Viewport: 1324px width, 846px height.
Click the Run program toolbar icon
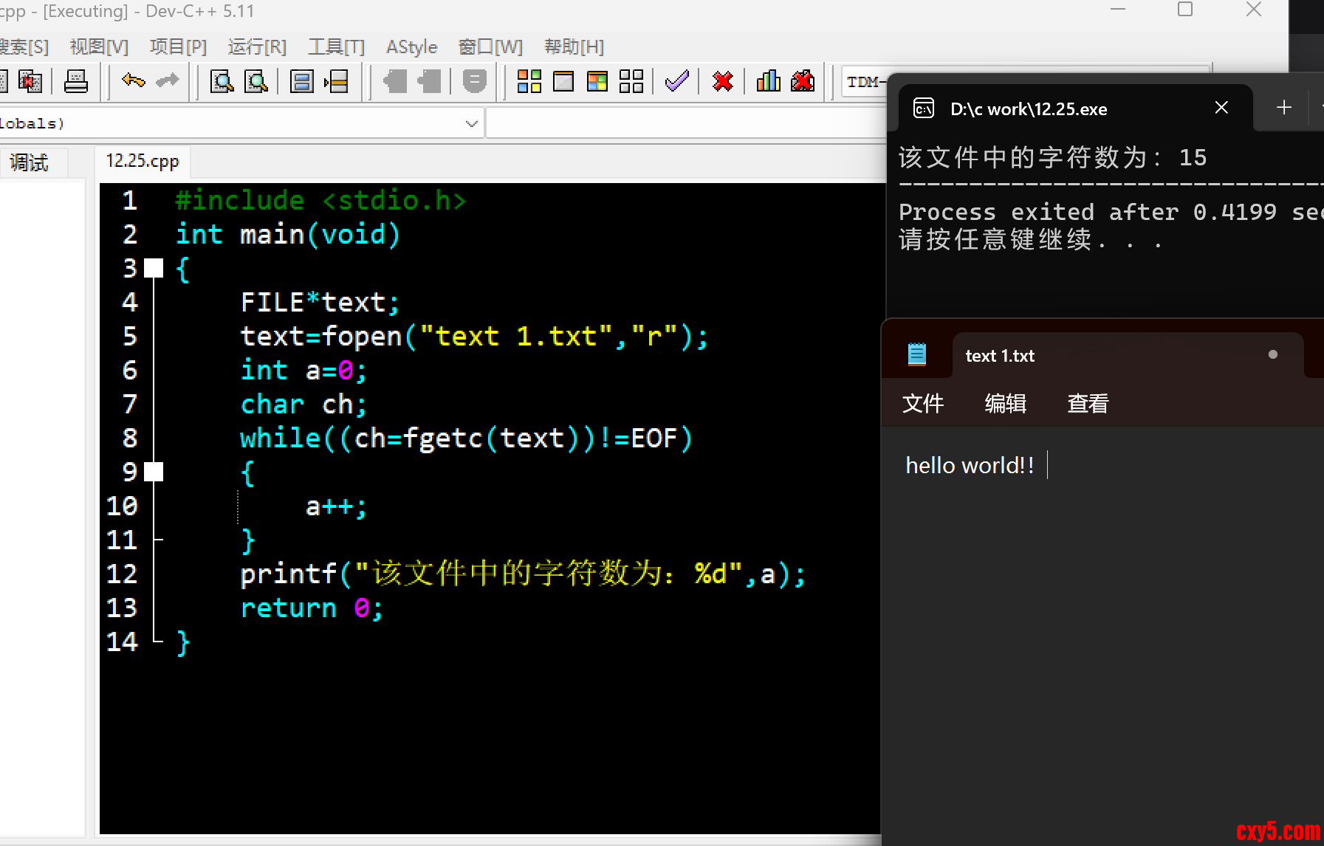(x=563, y=81)
